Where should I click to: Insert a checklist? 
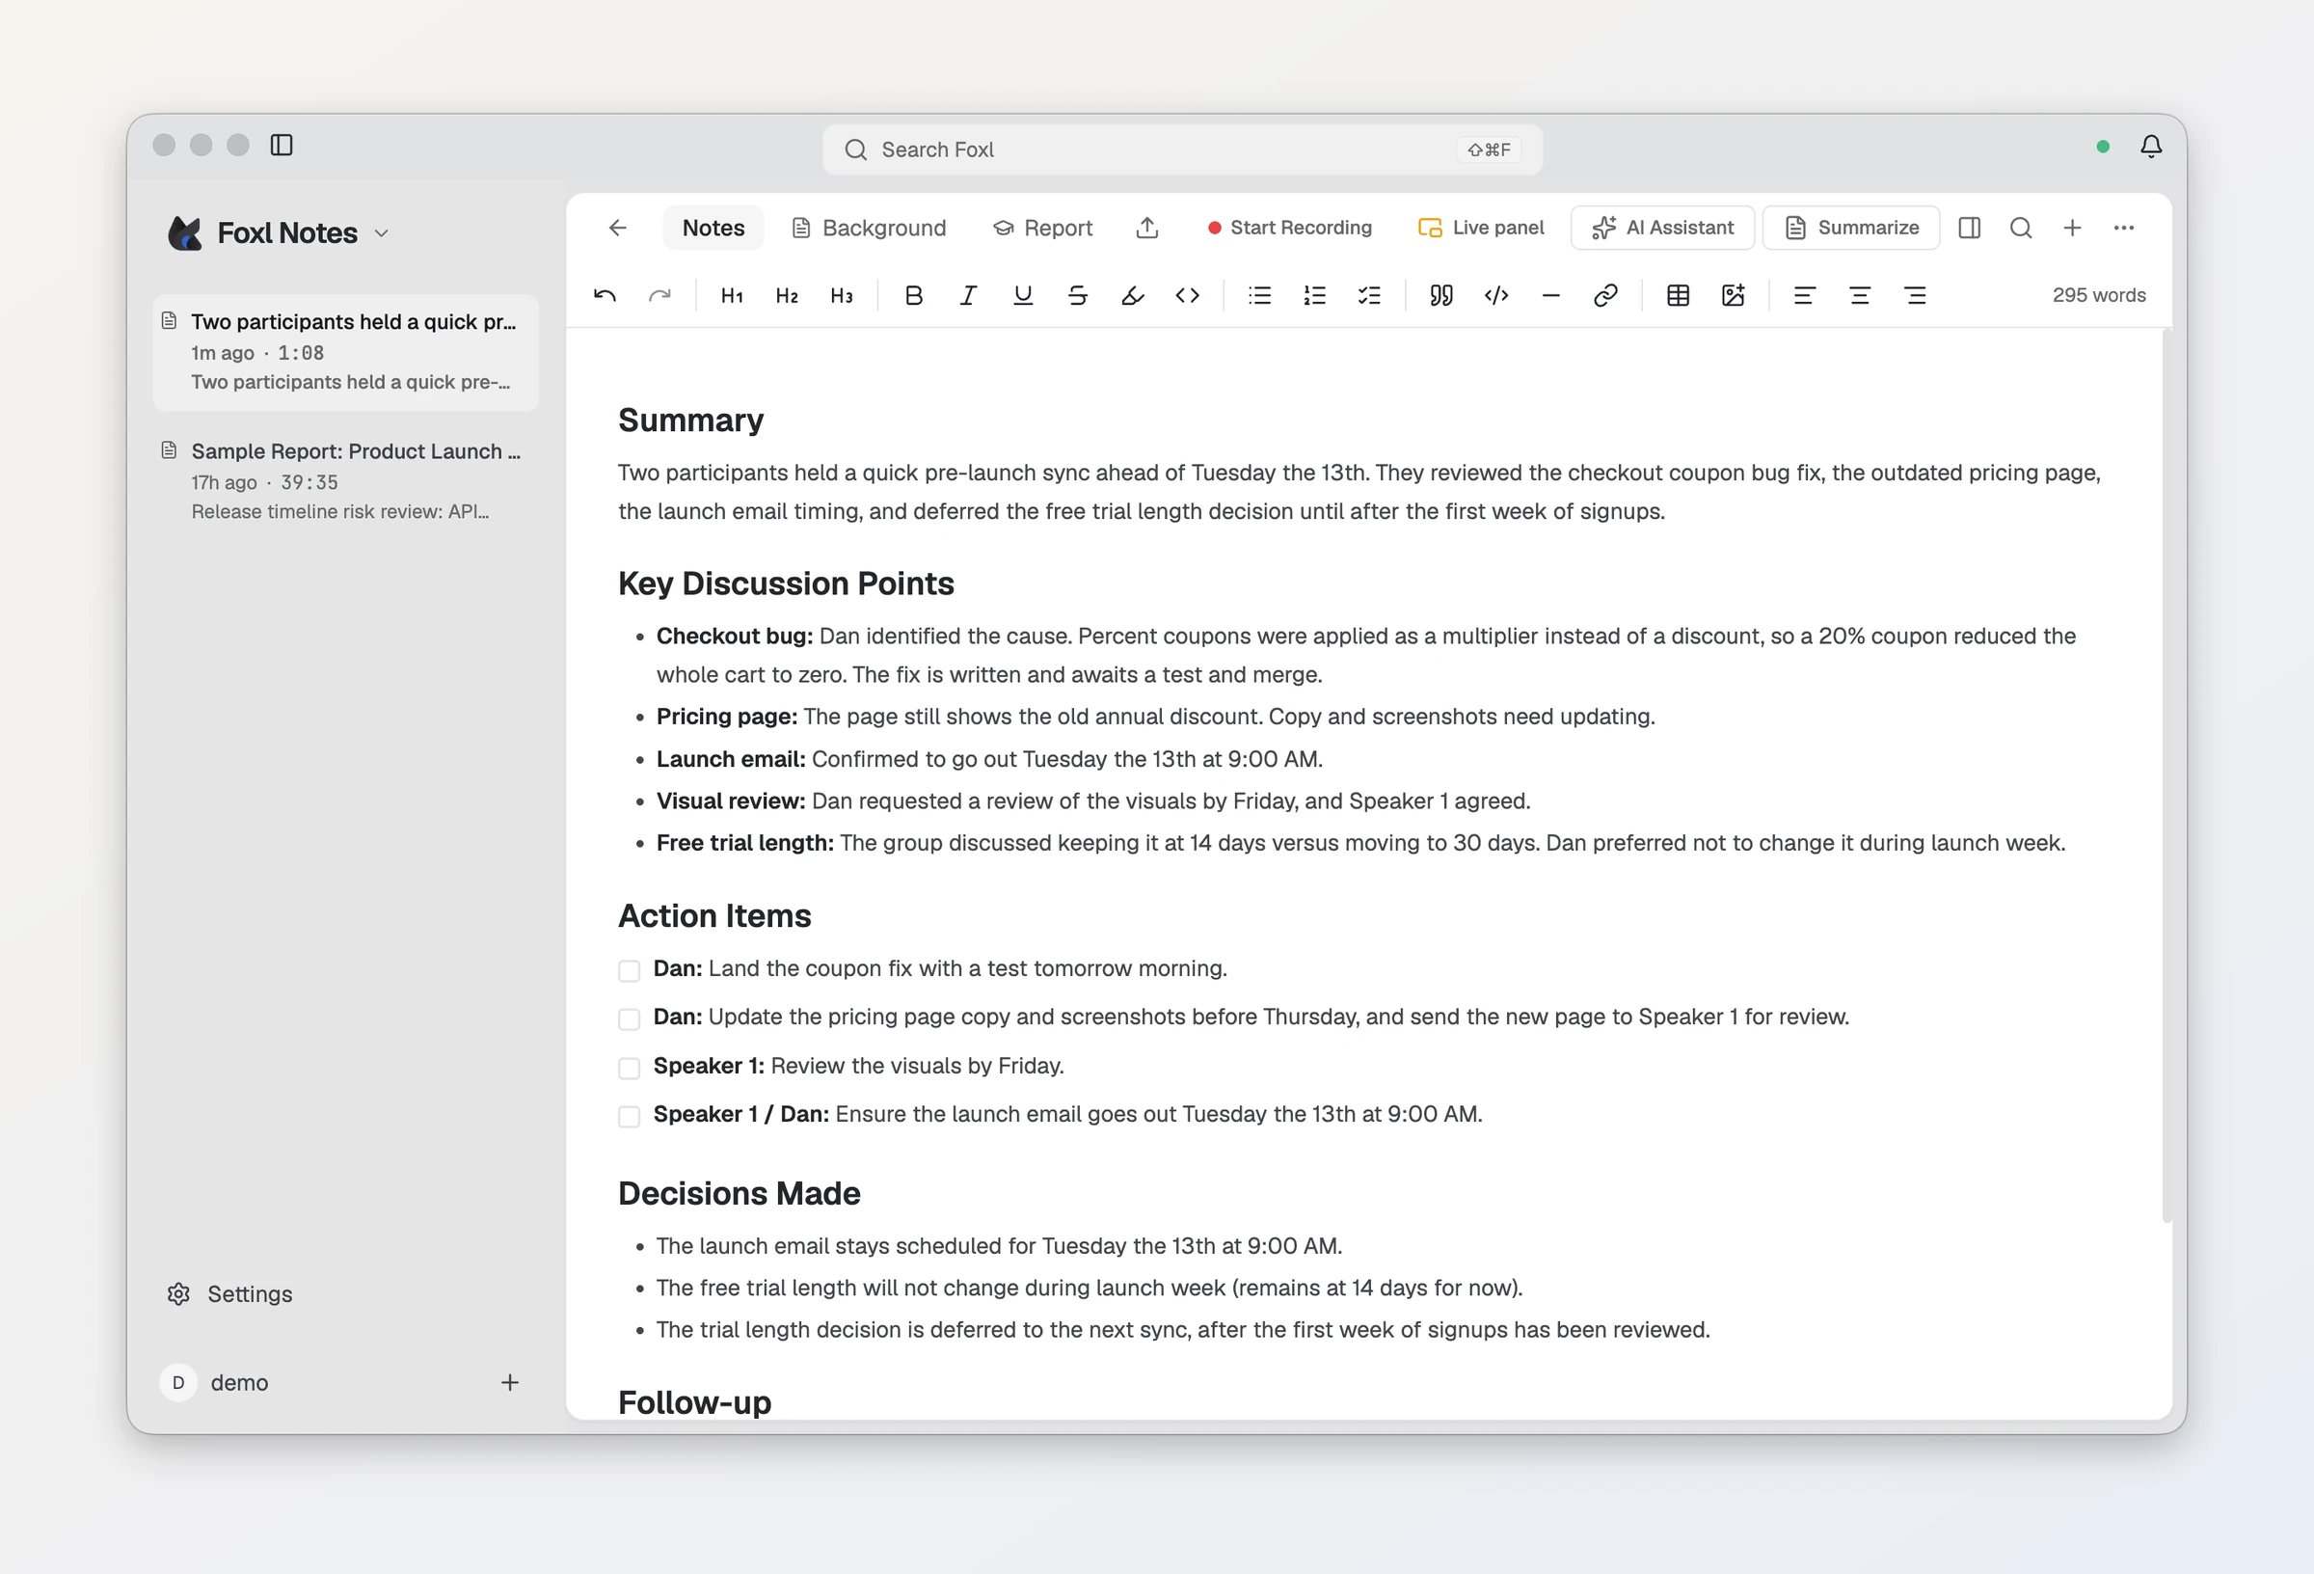(1369, 296)
